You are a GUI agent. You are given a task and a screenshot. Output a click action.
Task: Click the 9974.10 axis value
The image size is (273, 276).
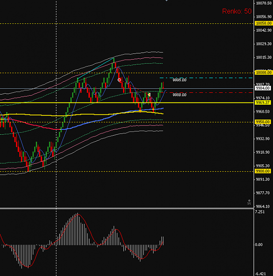pos(263,98)
